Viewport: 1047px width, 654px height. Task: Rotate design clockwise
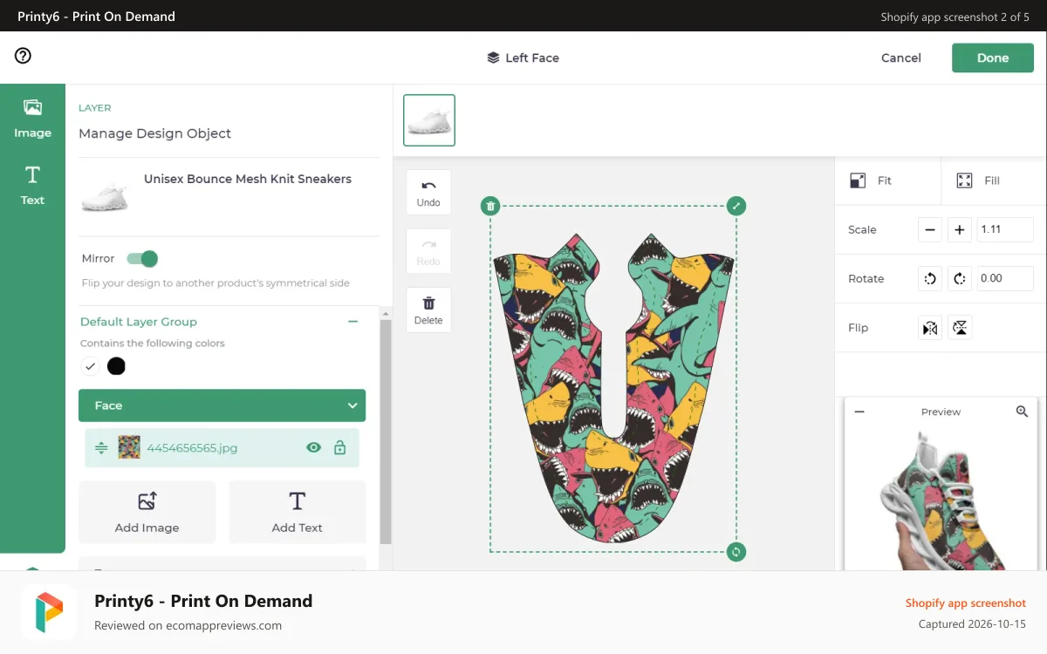click(959, 279)
